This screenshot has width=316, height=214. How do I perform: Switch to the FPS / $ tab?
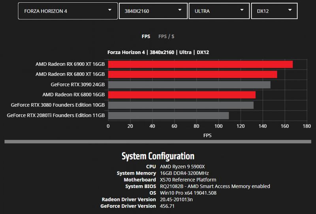pyautogui.click(x=166, y=36)
